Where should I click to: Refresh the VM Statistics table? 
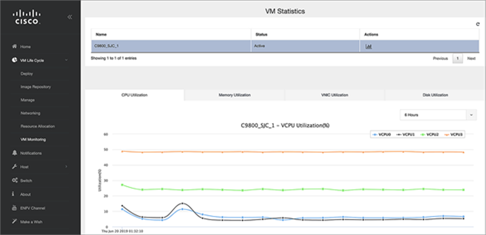coord(478,24)
